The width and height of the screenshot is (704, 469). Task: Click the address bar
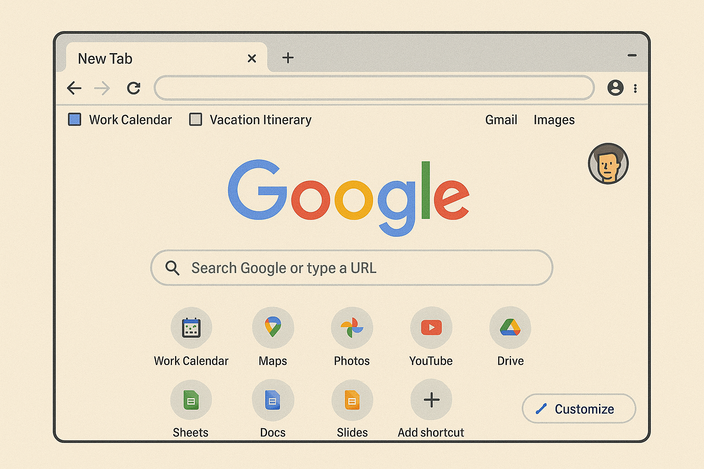(374, 87)
